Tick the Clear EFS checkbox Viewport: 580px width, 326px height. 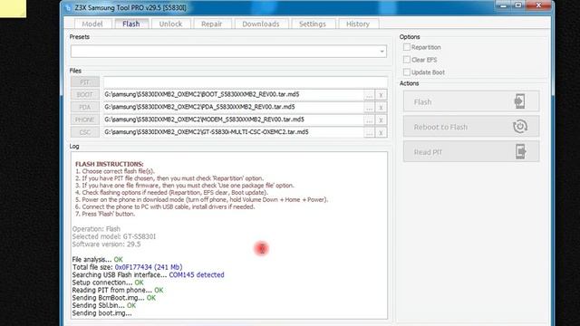click(407, 60)
